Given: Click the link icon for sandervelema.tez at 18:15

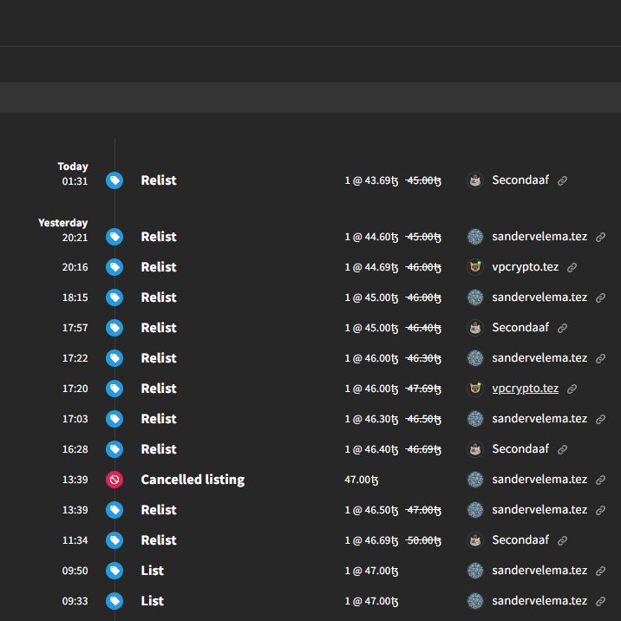Looking at the screenshot, I should [600, 297].
